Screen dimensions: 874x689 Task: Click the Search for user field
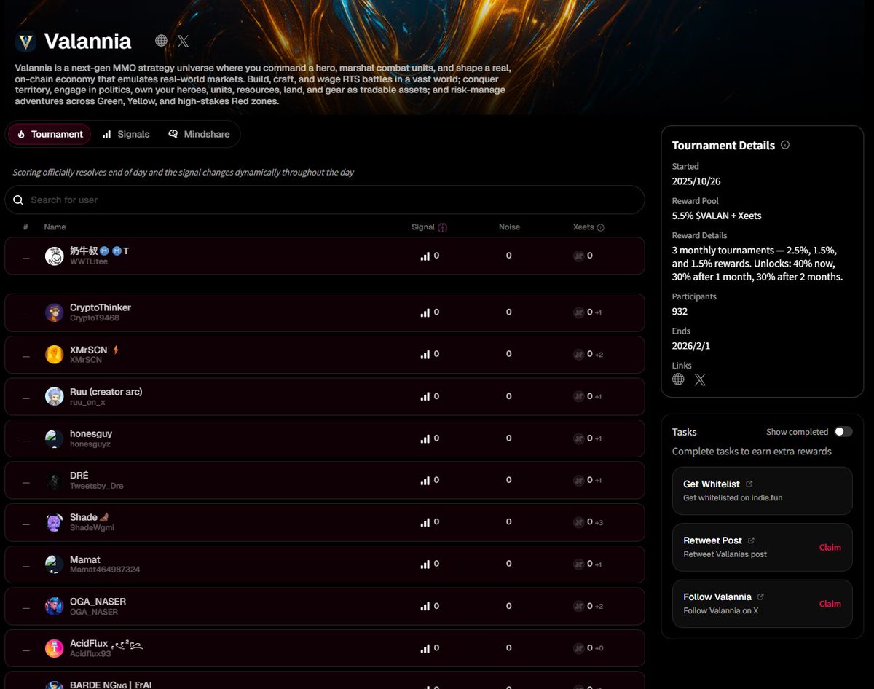coord(324,200)
